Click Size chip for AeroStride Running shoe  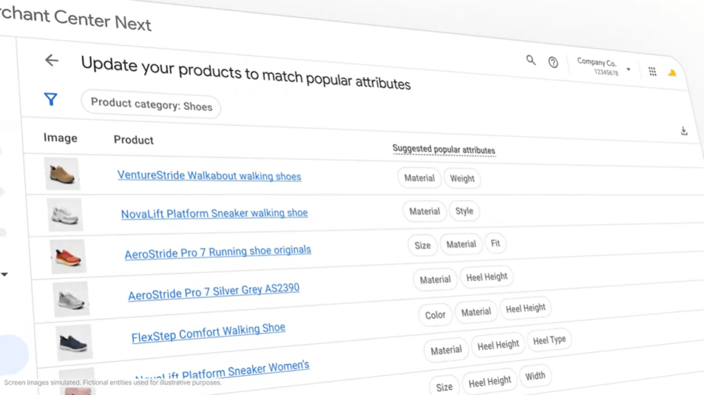click(423, 245)
